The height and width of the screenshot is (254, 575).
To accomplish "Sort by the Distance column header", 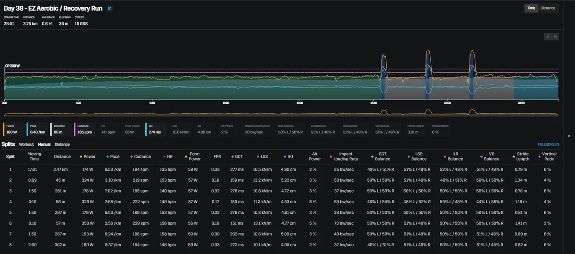I will point(62,156).
